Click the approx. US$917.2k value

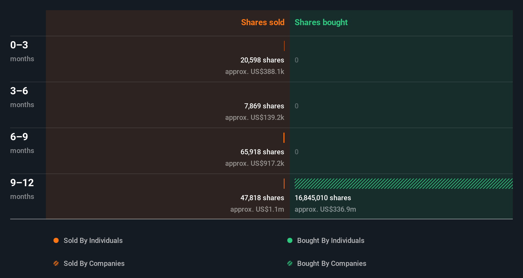(254, 163)
